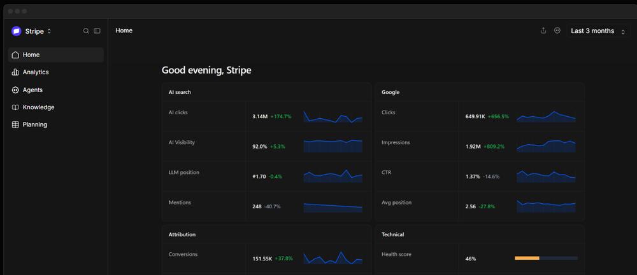Go to Home in sidebar
Image resolution: width=637 pixels, height=275 pixels.
point(55,55)
